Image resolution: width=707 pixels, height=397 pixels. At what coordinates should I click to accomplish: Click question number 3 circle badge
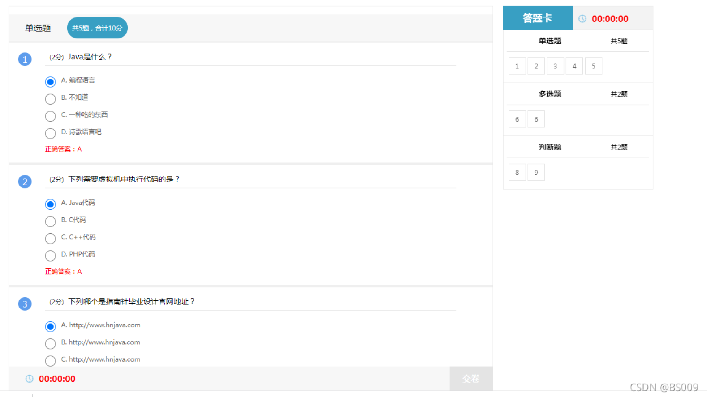25,304
